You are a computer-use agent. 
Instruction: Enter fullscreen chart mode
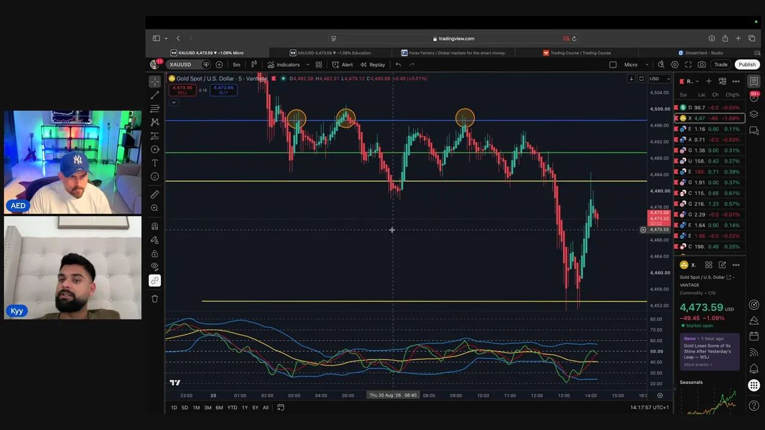click(x=688, y=64)
